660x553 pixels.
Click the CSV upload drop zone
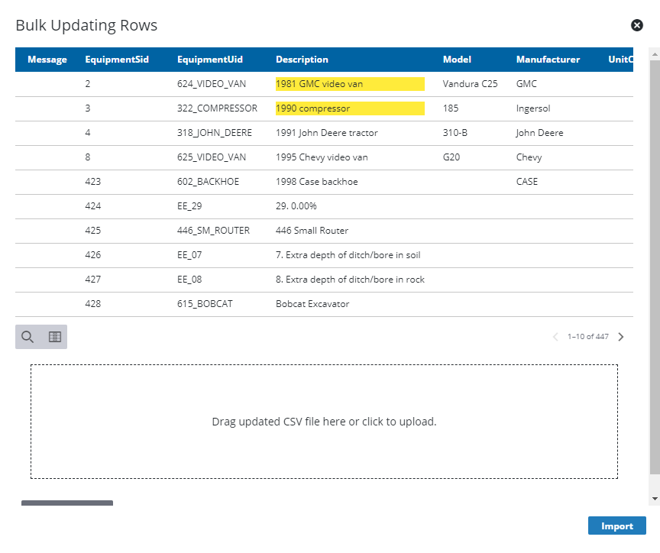(324, 421)
